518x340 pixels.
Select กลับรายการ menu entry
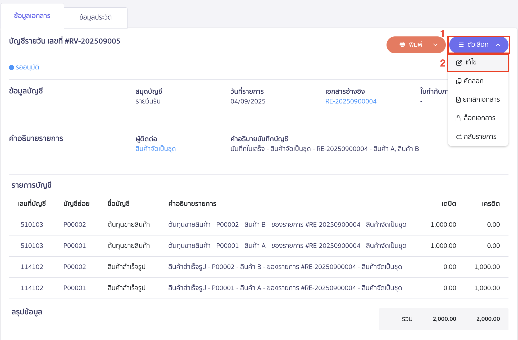[480, 137]
